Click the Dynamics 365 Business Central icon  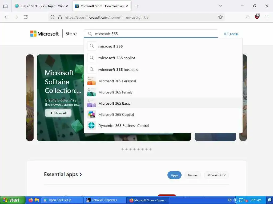pyautogui.click(x=91, y=125)
